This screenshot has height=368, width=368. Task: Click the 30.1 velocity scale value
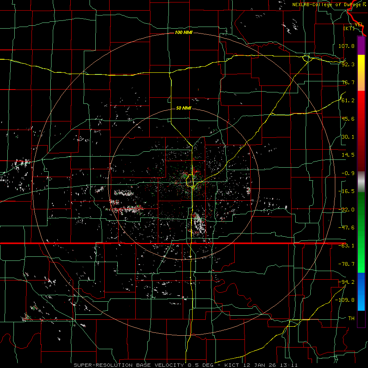pyautogui.click(x=348, y=137)
